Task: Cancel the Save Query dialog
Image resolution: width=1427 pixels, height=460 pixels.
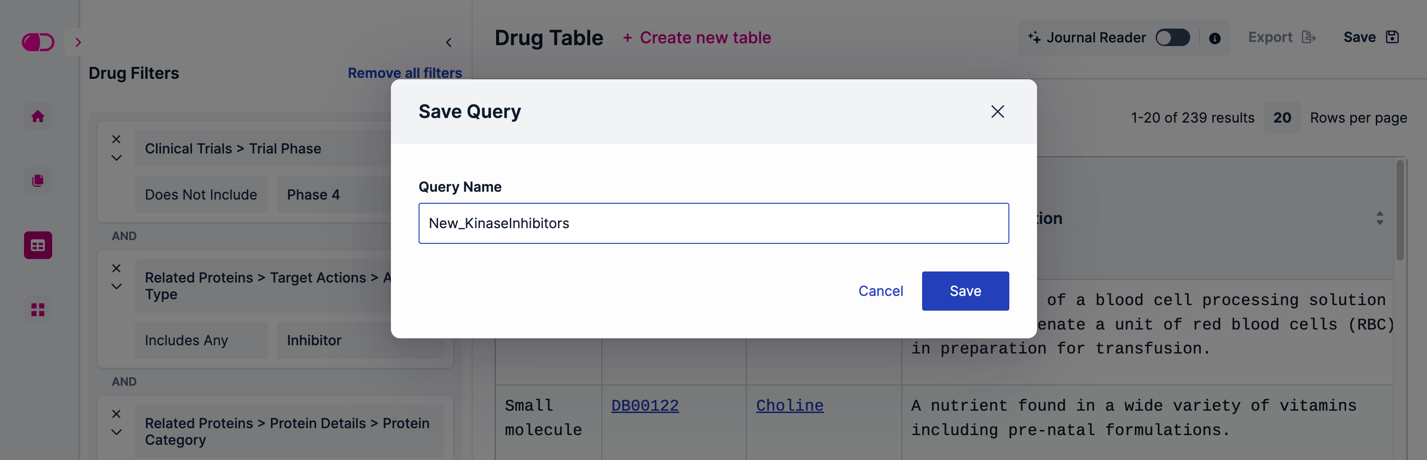Action: point(880,291)
